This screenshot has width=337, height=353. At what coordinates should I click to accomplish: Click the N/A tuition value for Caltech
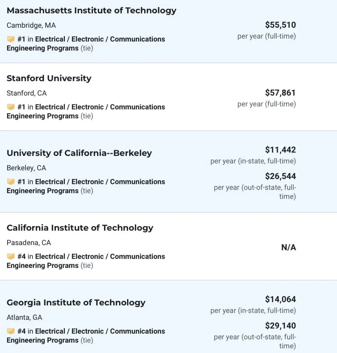(x=288, y=247)
